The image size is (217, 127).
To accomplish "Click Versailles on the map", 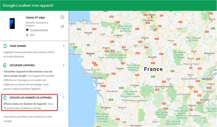I will click(x=148, y=20).
